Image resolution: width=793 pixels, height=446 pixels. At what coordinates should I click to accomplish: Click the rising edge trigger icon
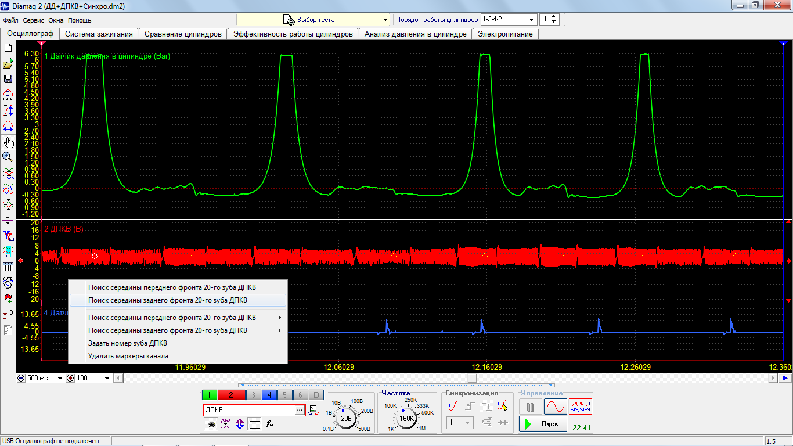(470, 406)
